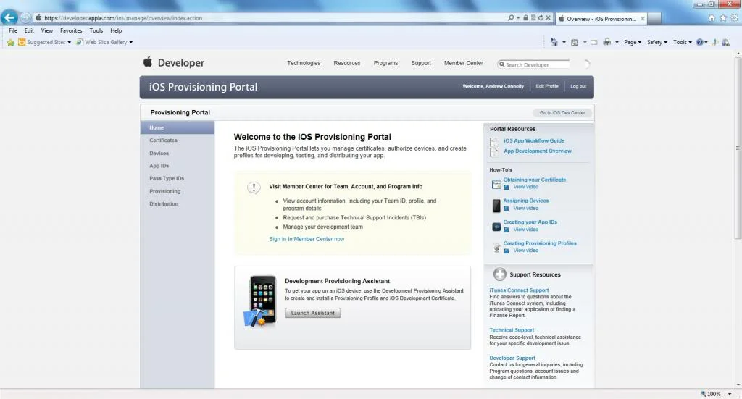
Task: Click the favorites star icon at top right
Action: tap(722, 18)
